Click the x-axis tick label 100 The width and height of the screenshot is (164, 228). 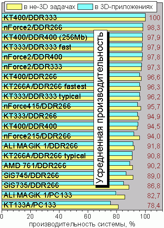(145, 216)
